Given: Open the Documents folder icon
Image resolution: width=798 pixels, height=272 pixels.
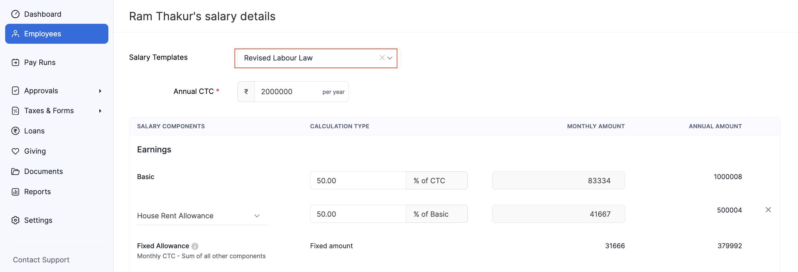Looking at the screenshot, I should (x=15, y=171).
